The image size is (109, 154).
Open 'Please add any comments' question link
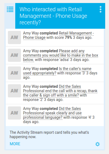(60, 55)
